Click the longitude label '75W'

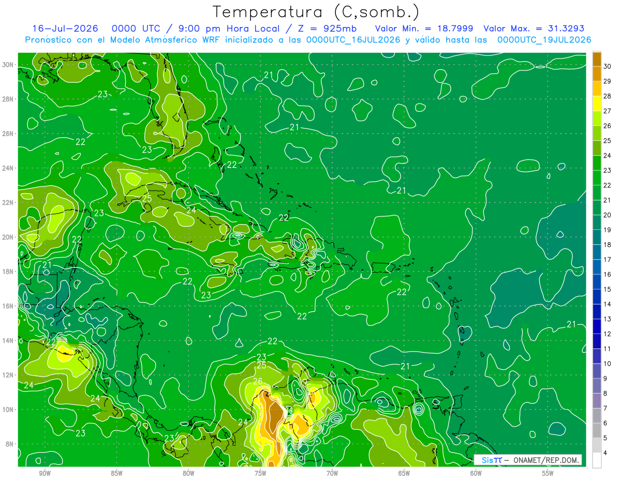(260, 473)
